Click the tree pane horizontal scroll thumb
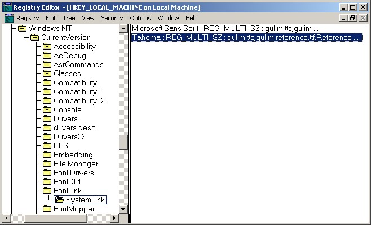The image size is (371, 225). (56, 218)
